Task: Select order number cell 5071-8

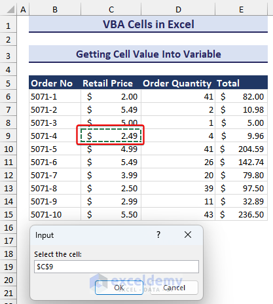Action: [55, 188]
